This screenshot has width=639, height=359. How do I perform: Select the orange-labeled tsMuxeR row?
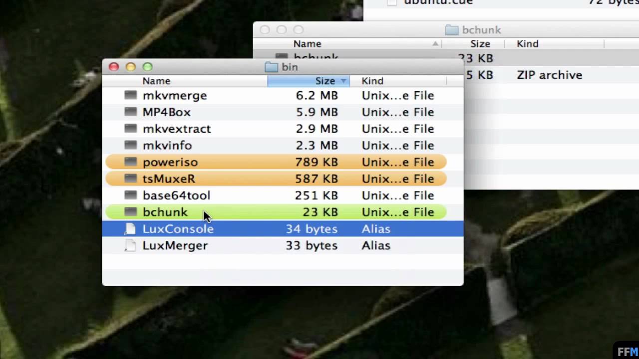coord(276,179)
